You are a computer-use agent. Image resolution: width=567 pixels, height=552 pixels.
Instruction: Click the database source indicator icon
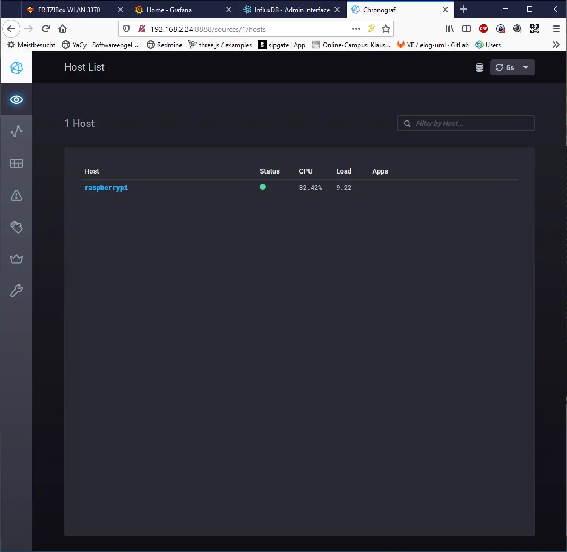click(479, 67)
